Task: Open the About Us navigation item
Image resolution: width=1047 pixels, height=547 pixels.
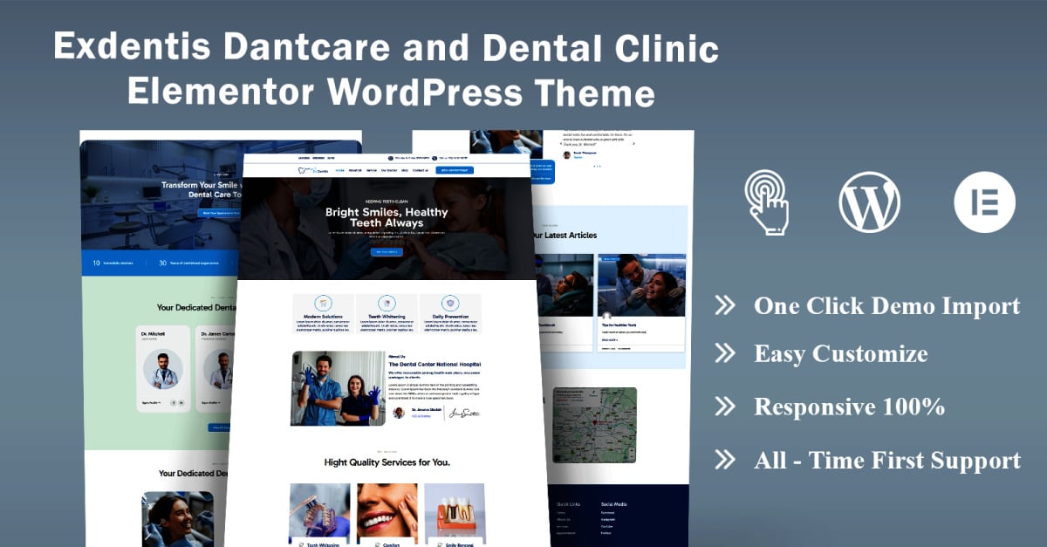Action: 355,170
